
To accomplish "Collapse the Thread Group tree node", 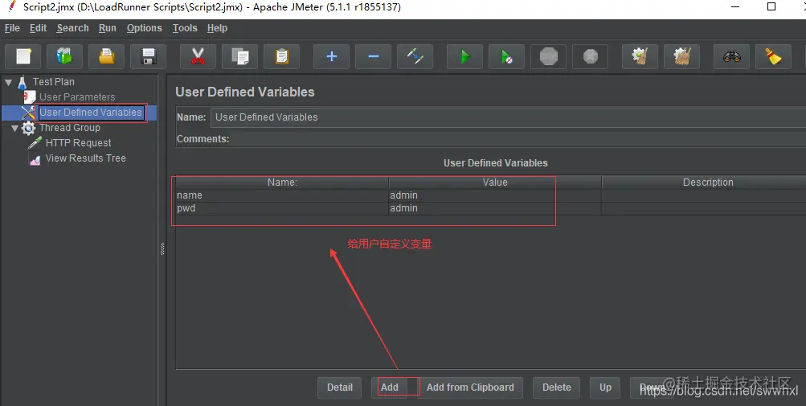I will (x=15, y=129).
